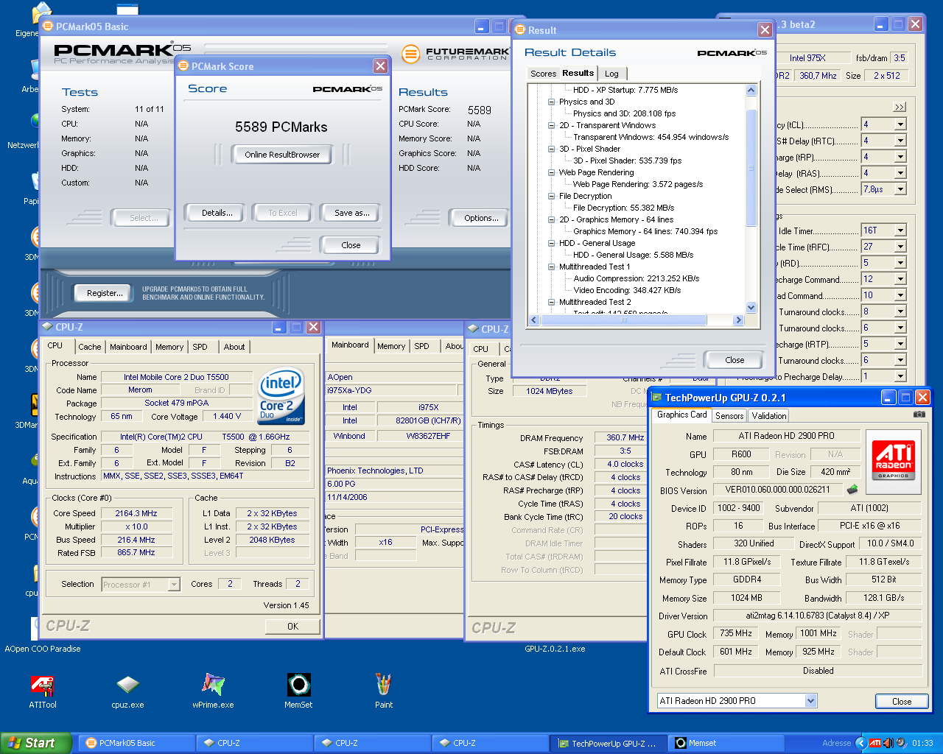Collapse the 2D - Transparent Windows node
This screenshot has width=943, height=754.
click(x=551, y=125)
